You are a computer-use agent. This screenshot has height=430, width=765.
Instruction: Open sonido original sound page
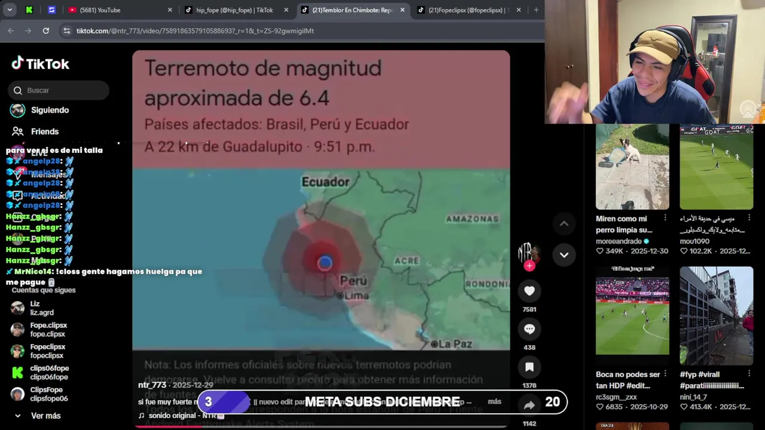(181, 416)
